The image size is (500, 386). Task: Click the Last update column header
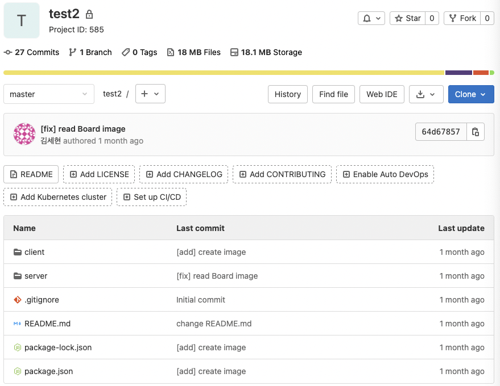[x=461, y=228]
